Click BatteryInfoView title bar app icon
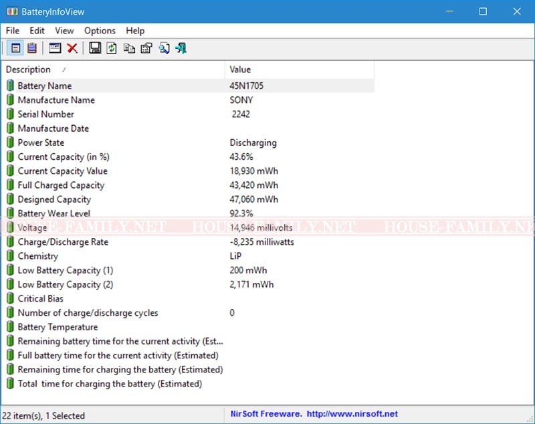Viewport: 535px width, 424px height. (12, 11)
